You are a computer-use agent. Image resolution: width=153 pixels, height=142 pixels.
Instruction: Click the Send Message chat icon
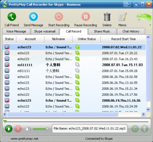(33, 17)
